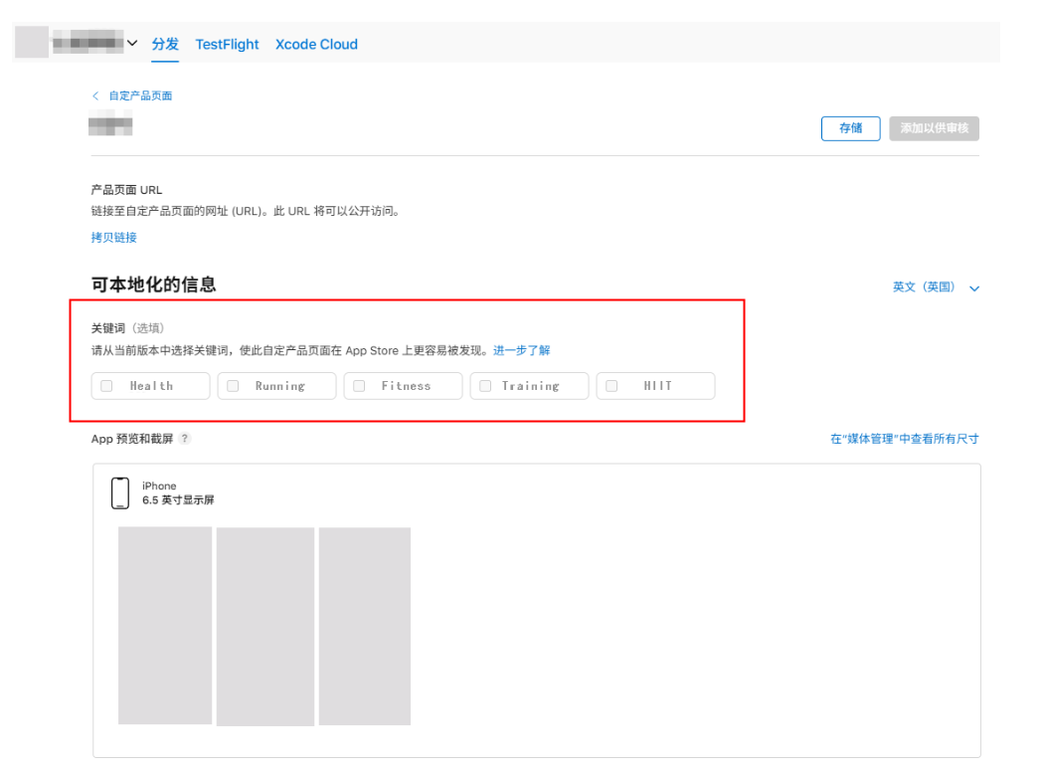
Task: Click the blurred app icon at top left
Action: (x=32, y=44)
